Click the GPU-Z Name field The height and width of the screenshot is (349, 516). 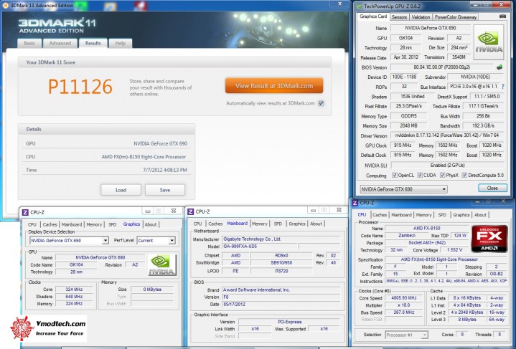(x=431, y=28)
